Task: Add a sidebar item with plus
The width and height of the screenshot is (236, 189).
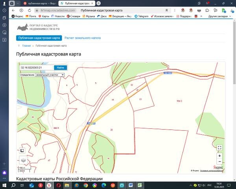Action: (x=4, y=164)
